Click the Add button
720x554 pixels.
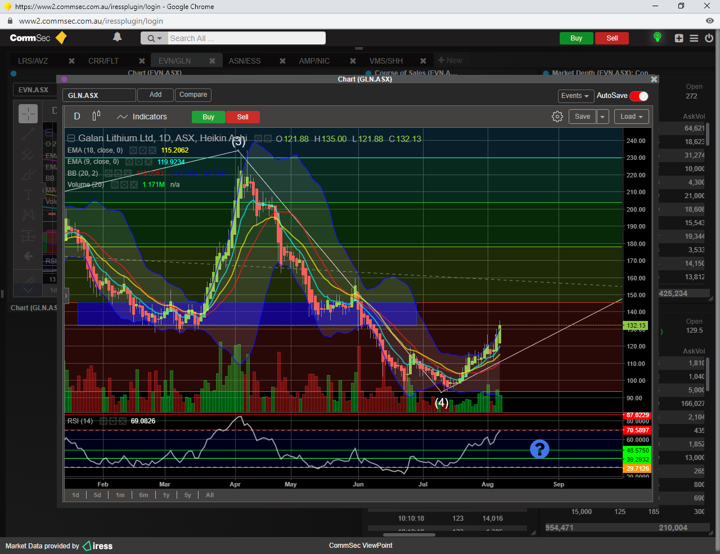tap(156, 95)
